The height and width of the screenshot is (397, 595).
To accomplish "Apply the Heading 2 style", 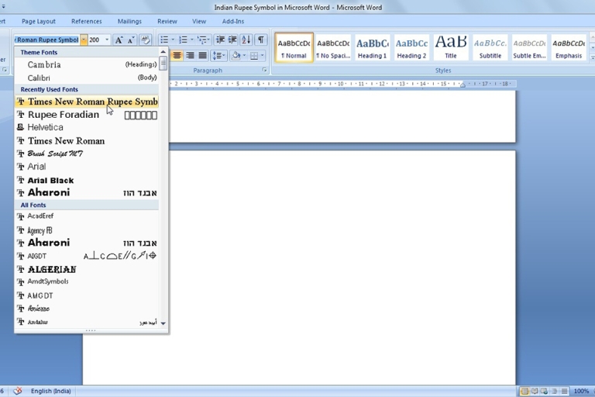I will 411,47.
